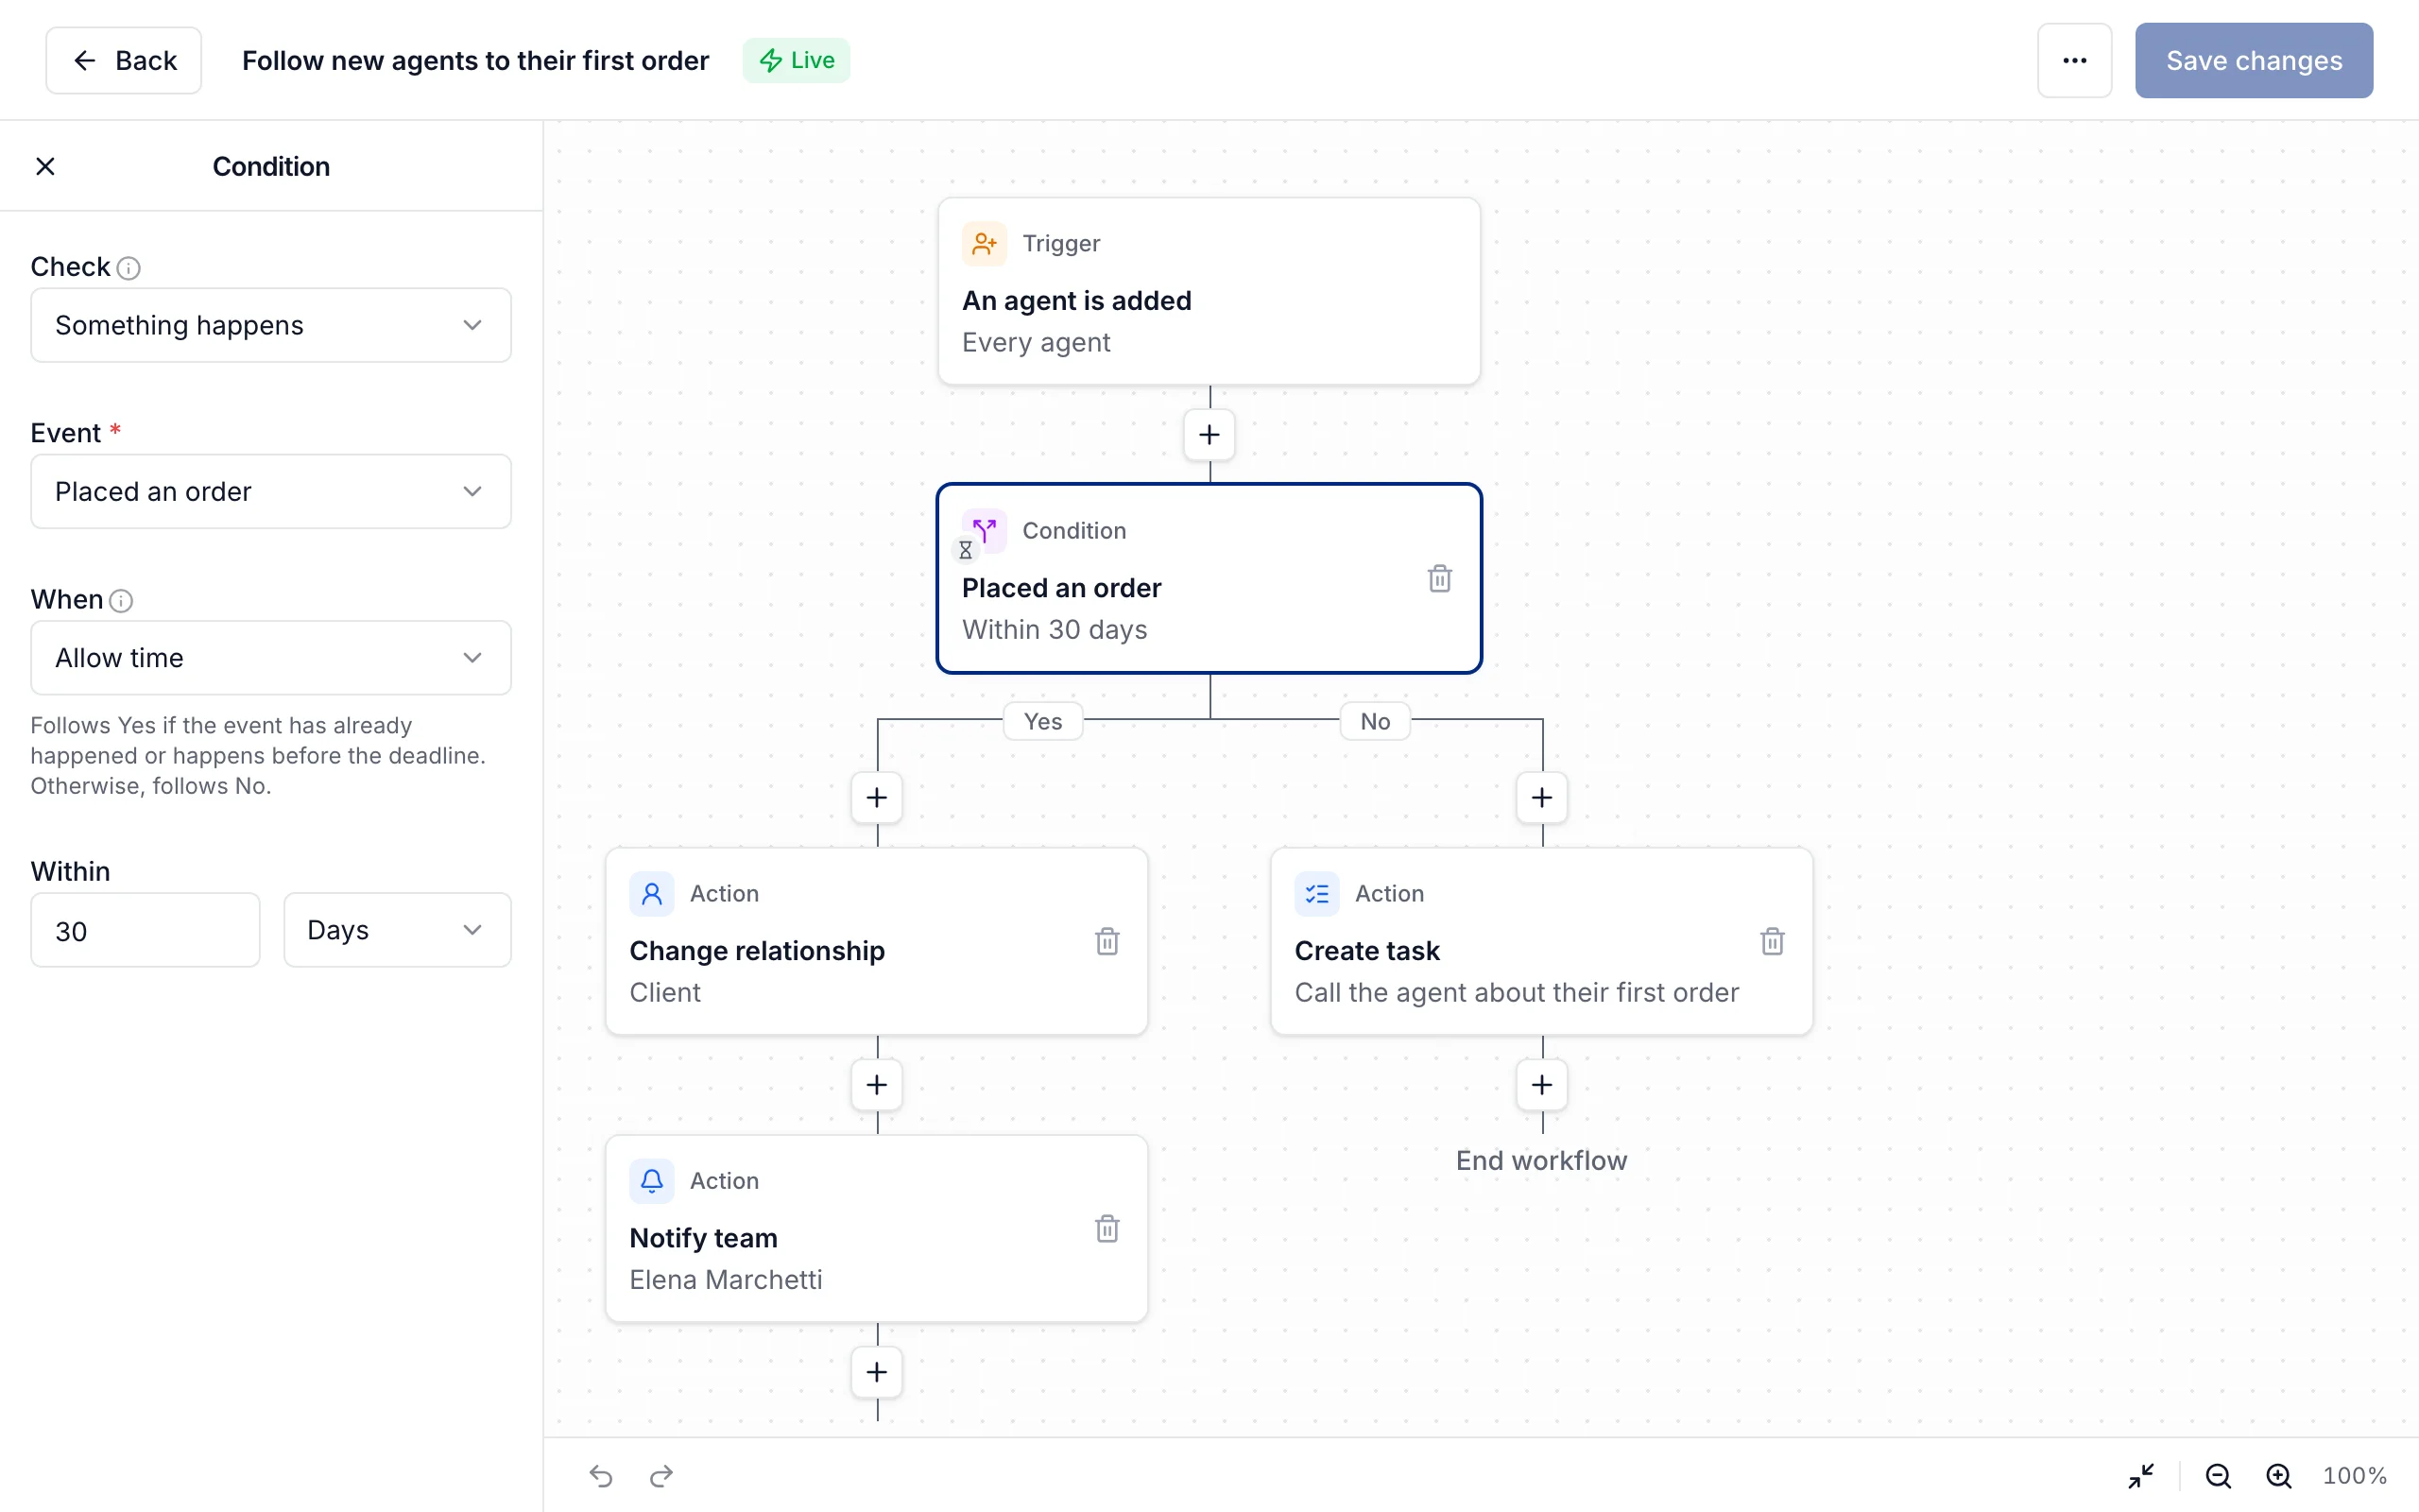The width and height of the screenshot is (2419, 1512).
Task: Delete the Create task action
Action: pos(1772,941)
